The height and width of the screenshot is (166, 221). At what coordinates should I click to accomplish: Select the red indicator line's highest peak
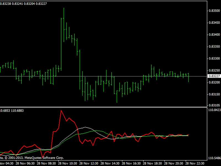[61, 111]
